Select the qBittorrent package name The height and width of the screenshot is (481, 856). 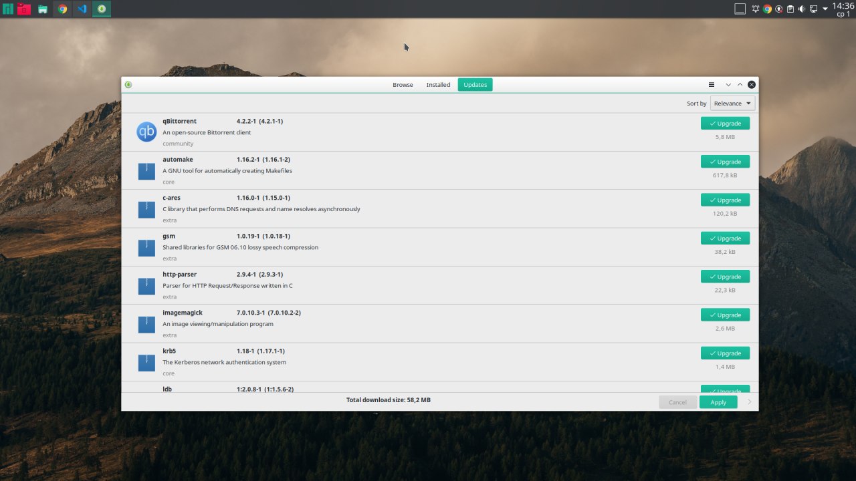tap(179, 122)
